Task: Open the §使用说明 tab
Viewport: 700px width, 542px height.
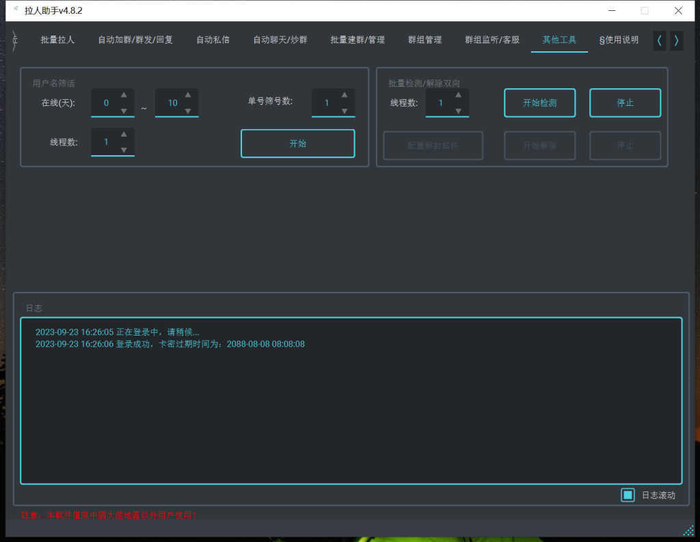Action: point(619,40)
